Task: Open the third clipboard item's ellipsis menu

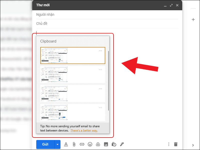Action: click(100, 89)
